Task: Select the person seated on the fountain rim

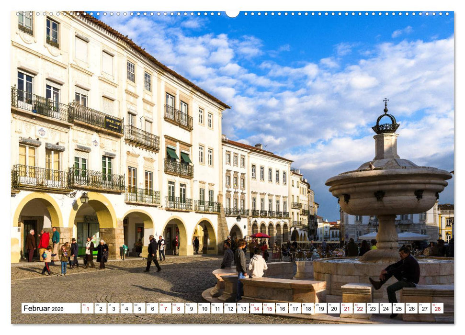Action: [405, 268]
